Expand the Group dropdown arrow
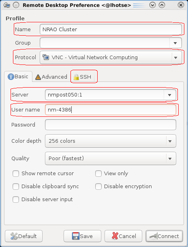The image size is (188, 247). 175,43
